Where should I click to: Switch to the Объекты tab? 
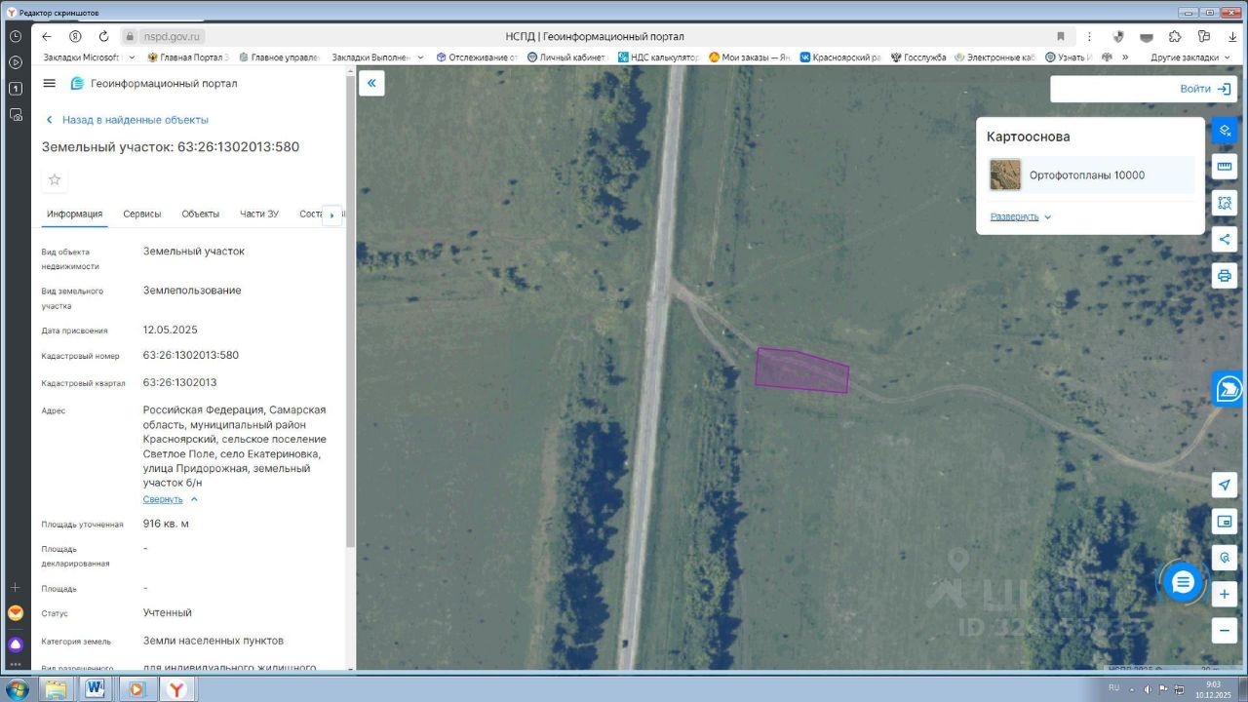tap(200, 214)
